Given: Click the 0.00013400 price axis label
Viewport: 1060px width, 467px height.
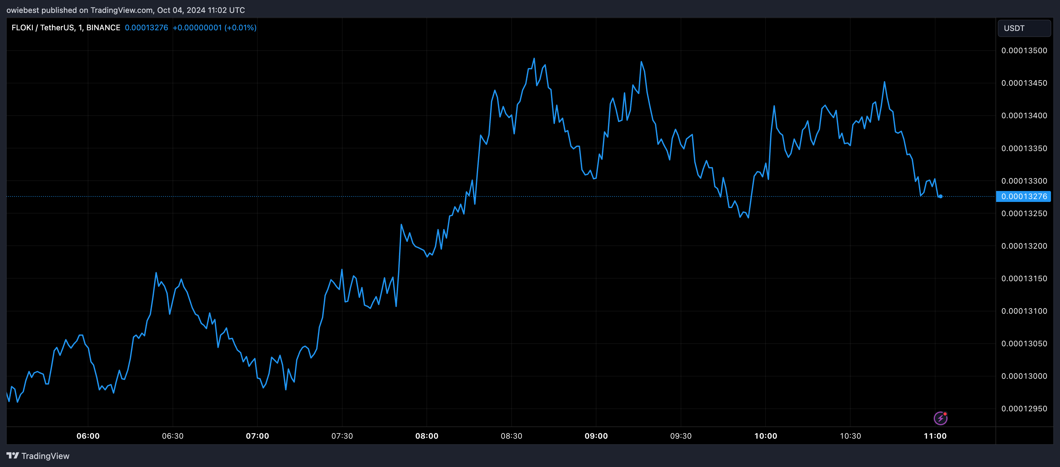Looking at the screenshot, I should (1024, 115).
